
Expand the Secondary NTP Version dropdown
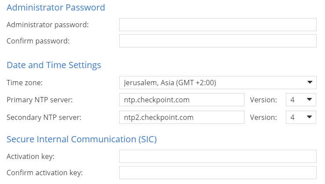301,117
